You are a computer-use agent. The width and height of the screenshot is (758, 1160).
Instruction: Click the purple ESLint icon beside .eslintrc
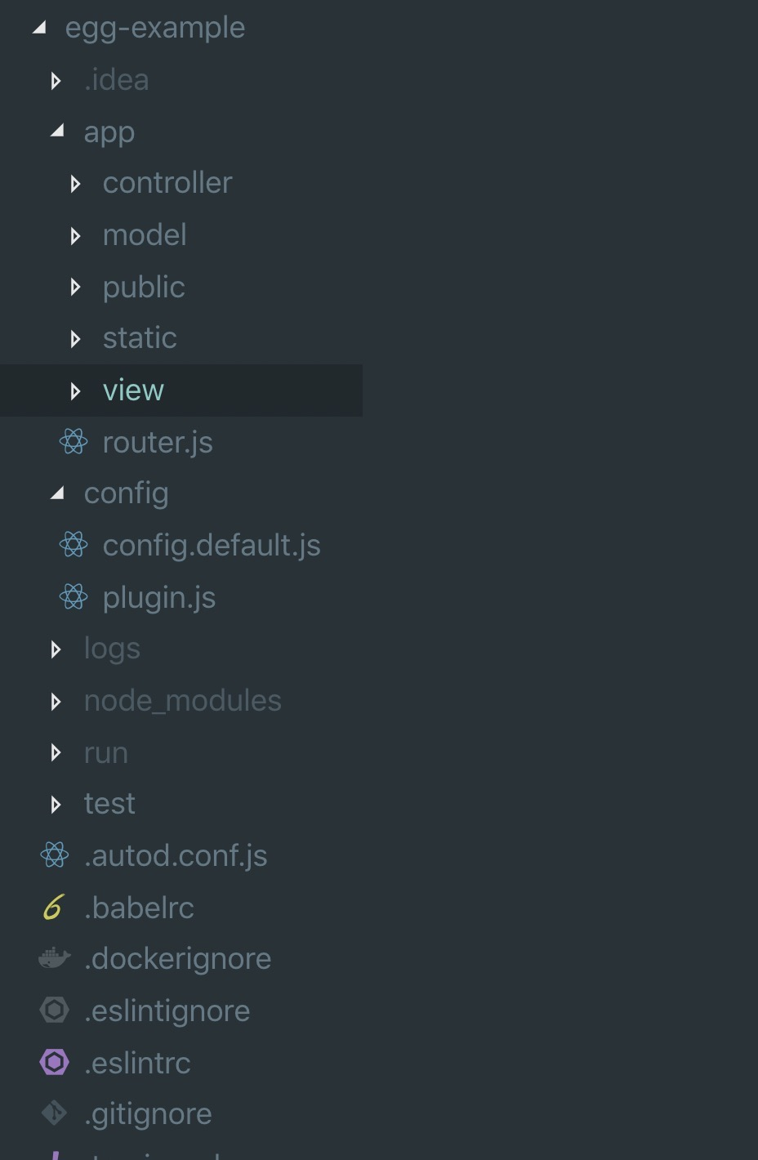55,1063
